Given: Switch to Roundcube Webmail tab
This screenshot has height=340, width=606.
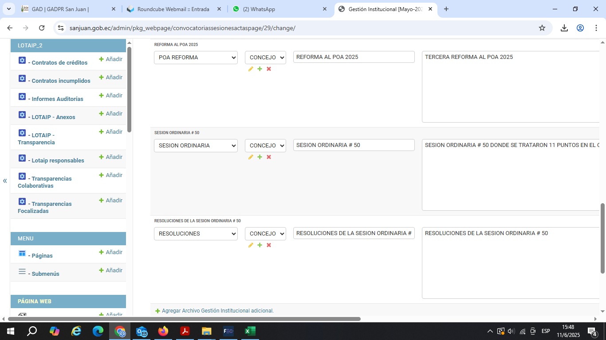Looking at the screenshot, I should click(x=173, y=9).
